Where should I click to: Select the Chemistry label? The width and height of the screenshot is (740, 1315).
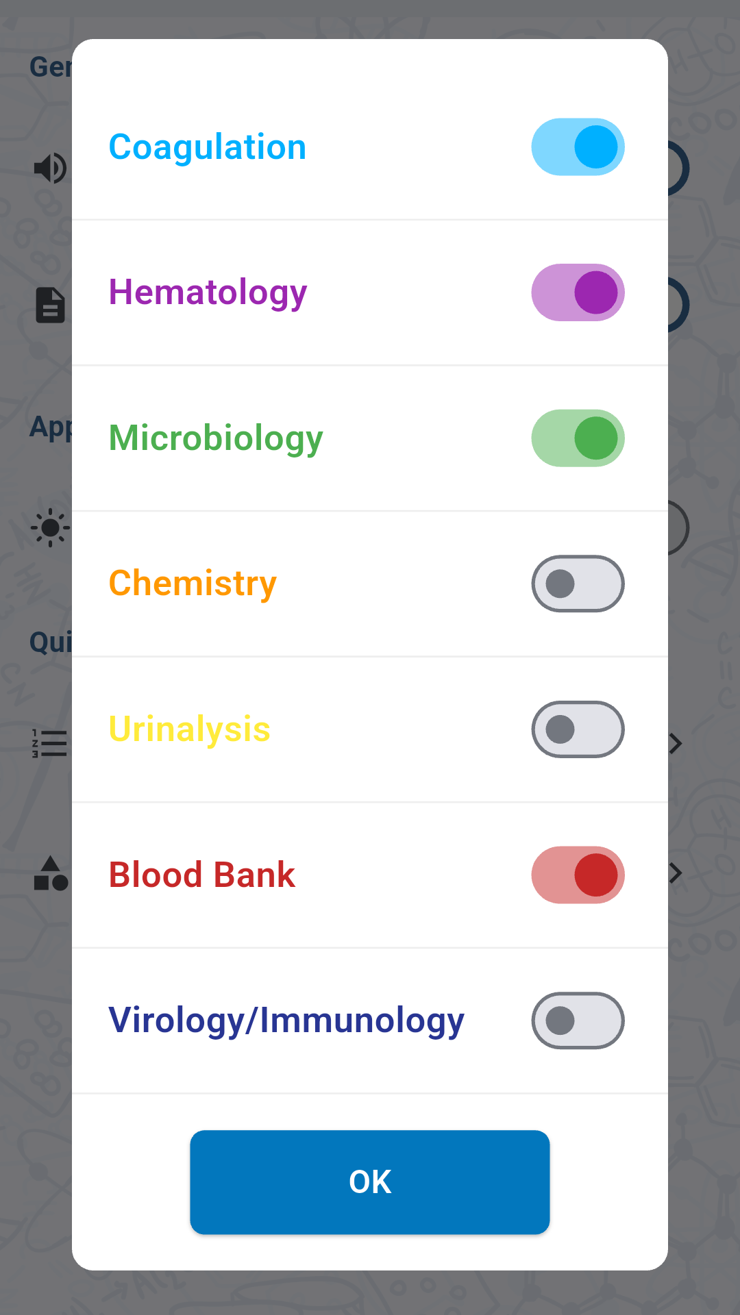(x=193, y=584)
